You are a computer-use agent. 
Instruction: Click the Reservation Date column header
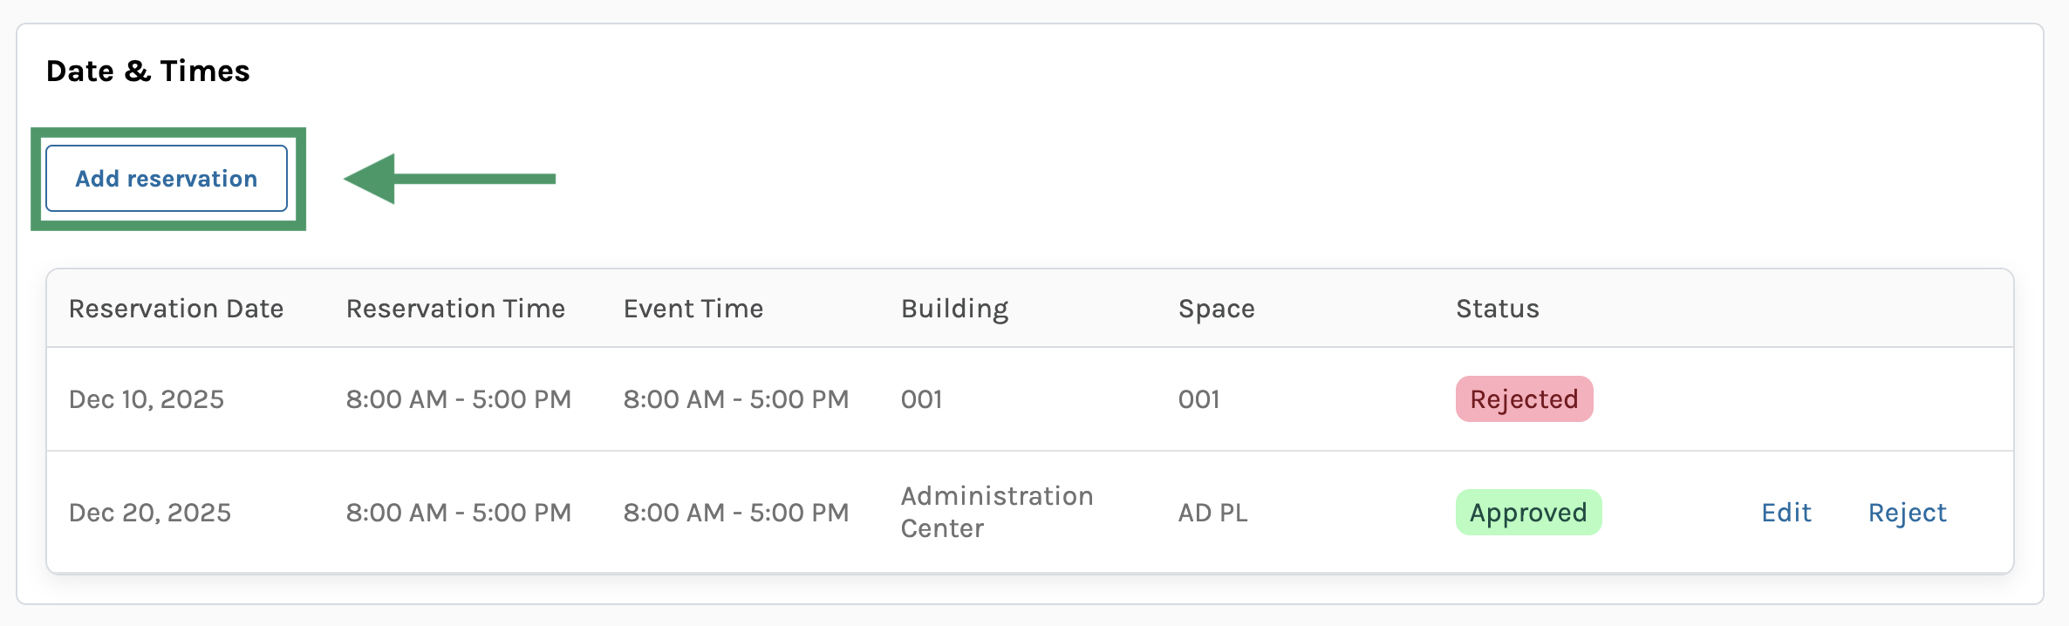(176, 309)
